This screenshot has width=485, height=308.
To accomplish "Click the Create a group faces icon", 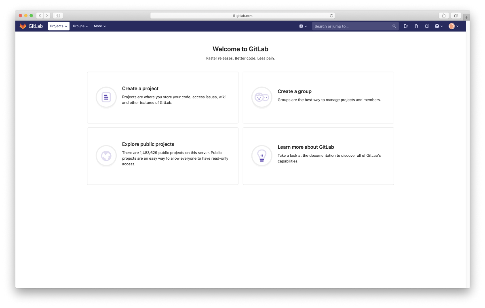I will click(x=262, y=97).
